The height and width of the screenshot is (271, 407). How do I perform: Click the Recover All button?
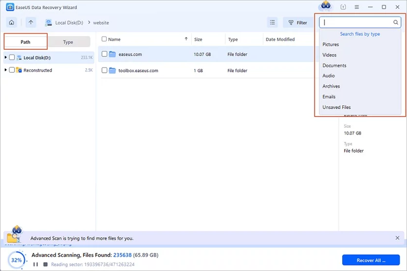pyautogui.click(x=371, y=260)
